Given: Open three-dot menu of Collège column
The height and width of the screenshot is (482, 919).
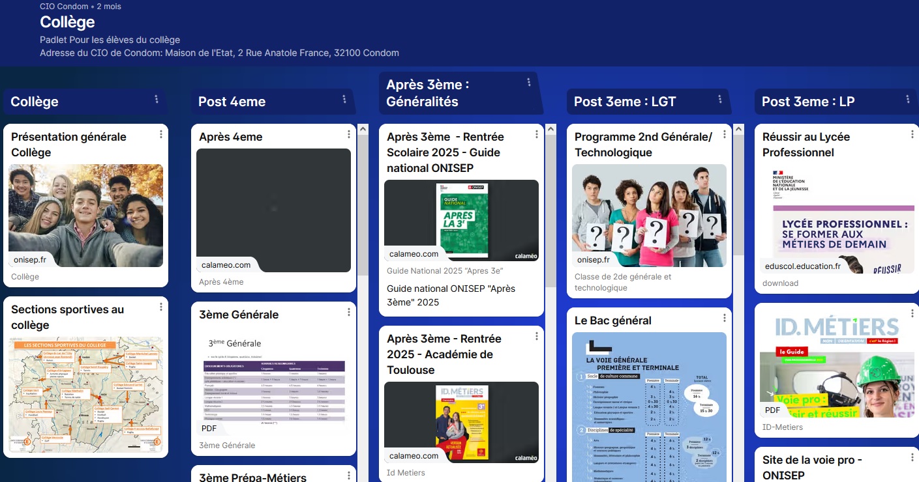Looking at the screenshot, I should coord(157,100).
